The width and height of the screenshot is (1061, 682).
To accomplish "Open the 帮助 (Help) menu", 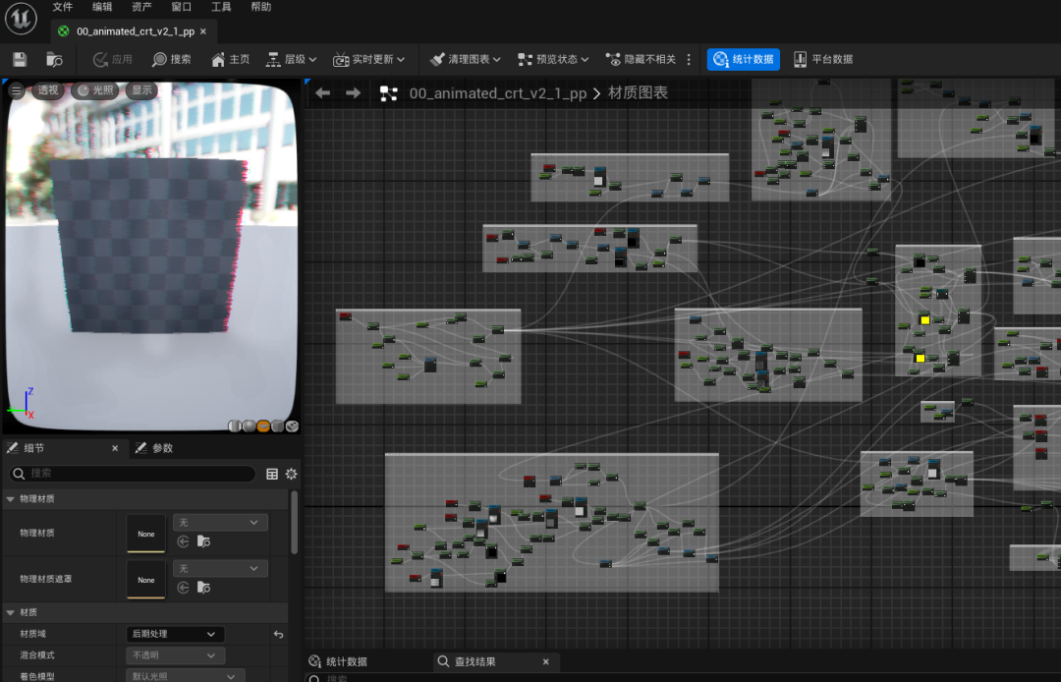I will coord(261,7).
